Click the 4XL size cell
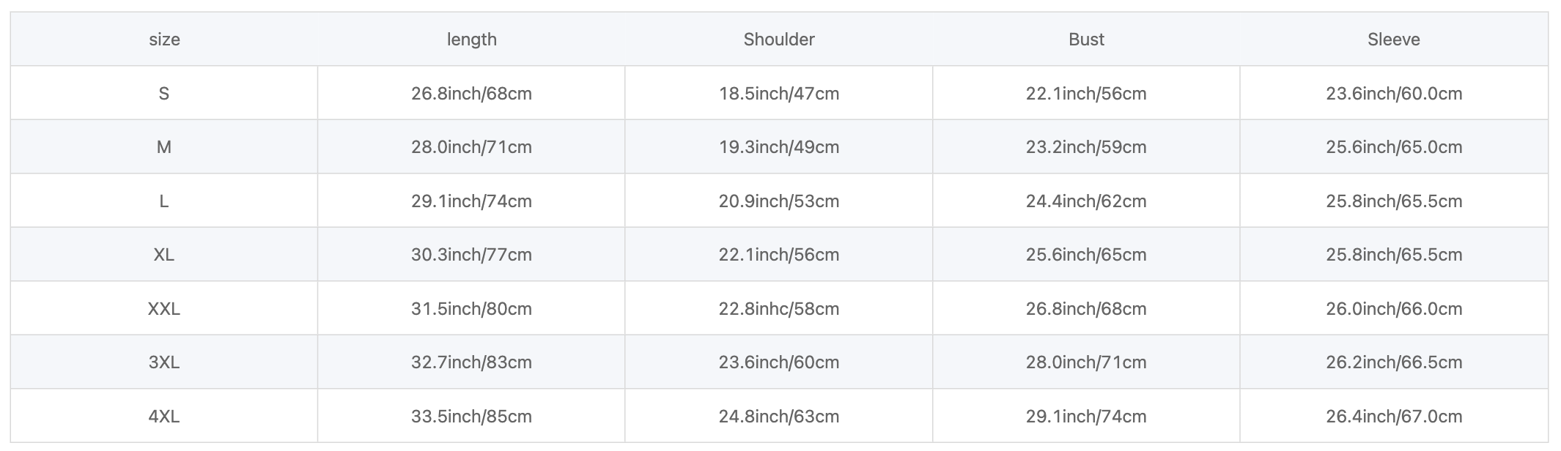 tap(164, 416)
